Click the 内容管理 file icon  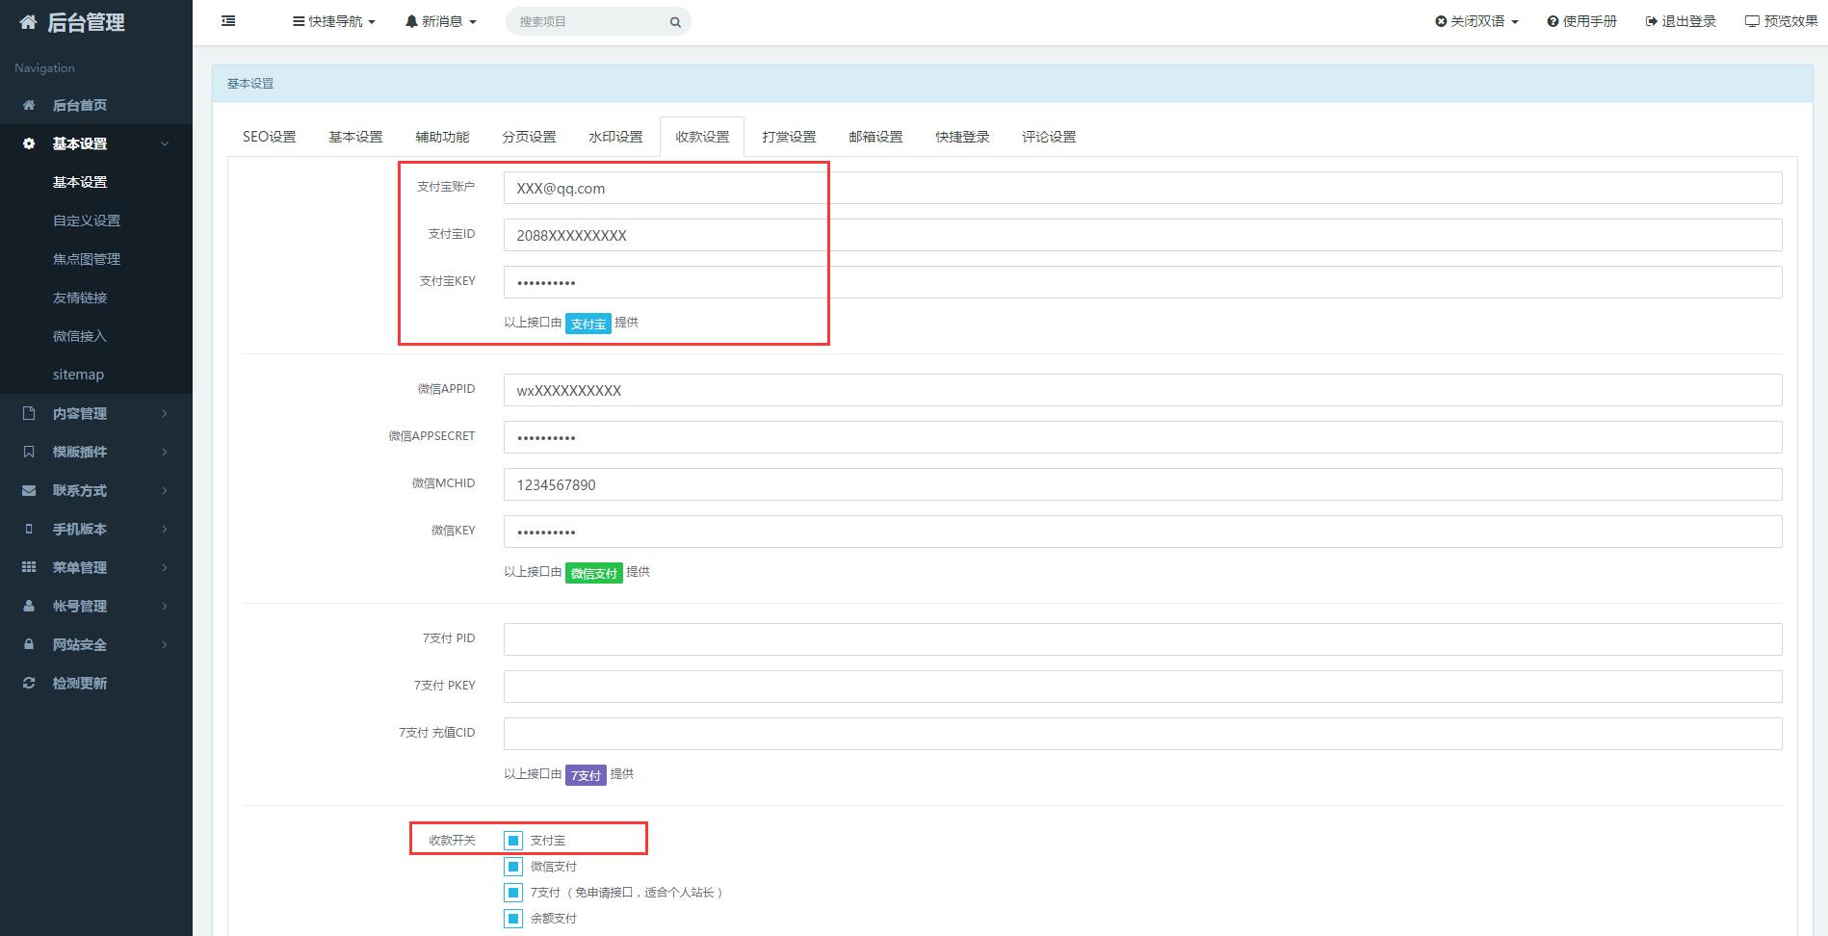click(x=29, y=413)
